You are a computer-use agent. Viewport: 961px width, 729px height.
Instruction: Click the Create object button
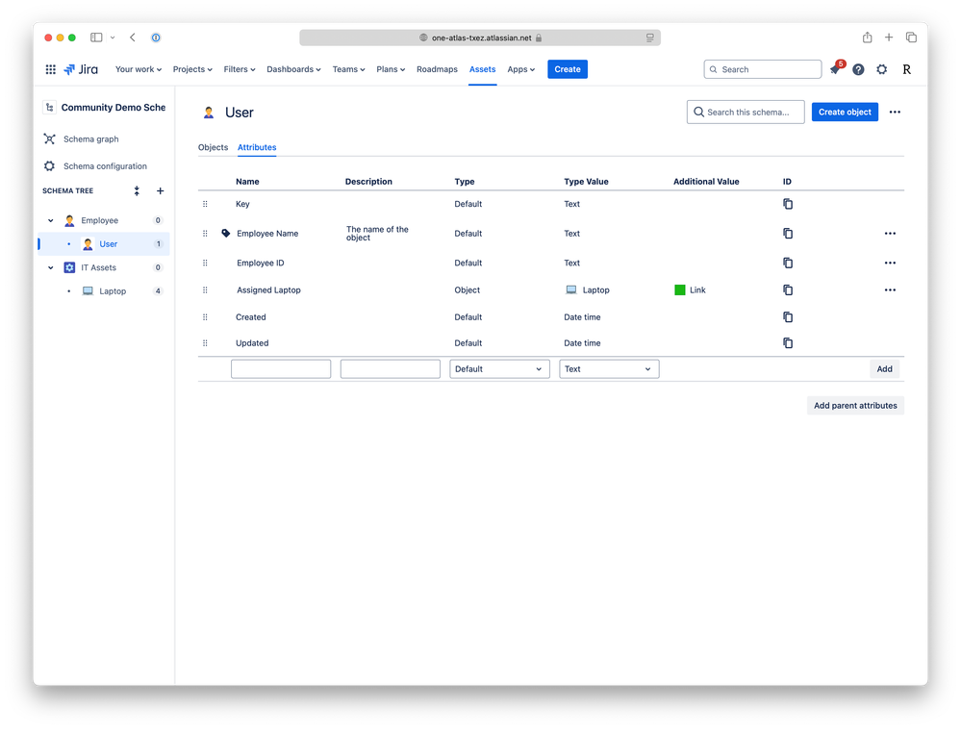point(845,113)
